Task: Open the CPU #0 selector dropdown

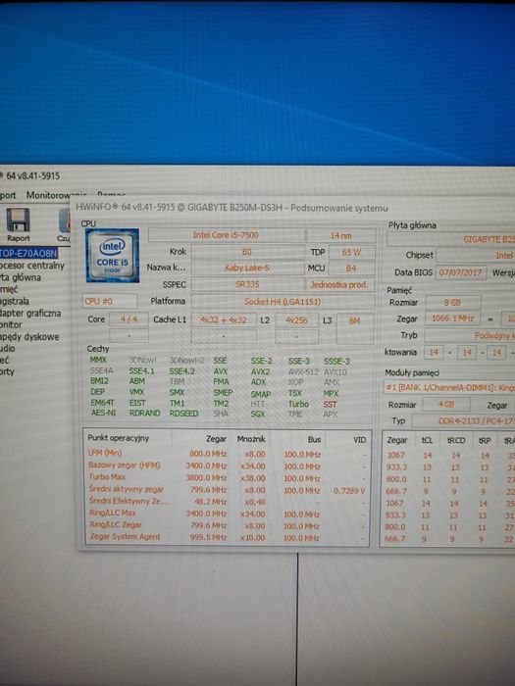Action: tap(110, 301)
